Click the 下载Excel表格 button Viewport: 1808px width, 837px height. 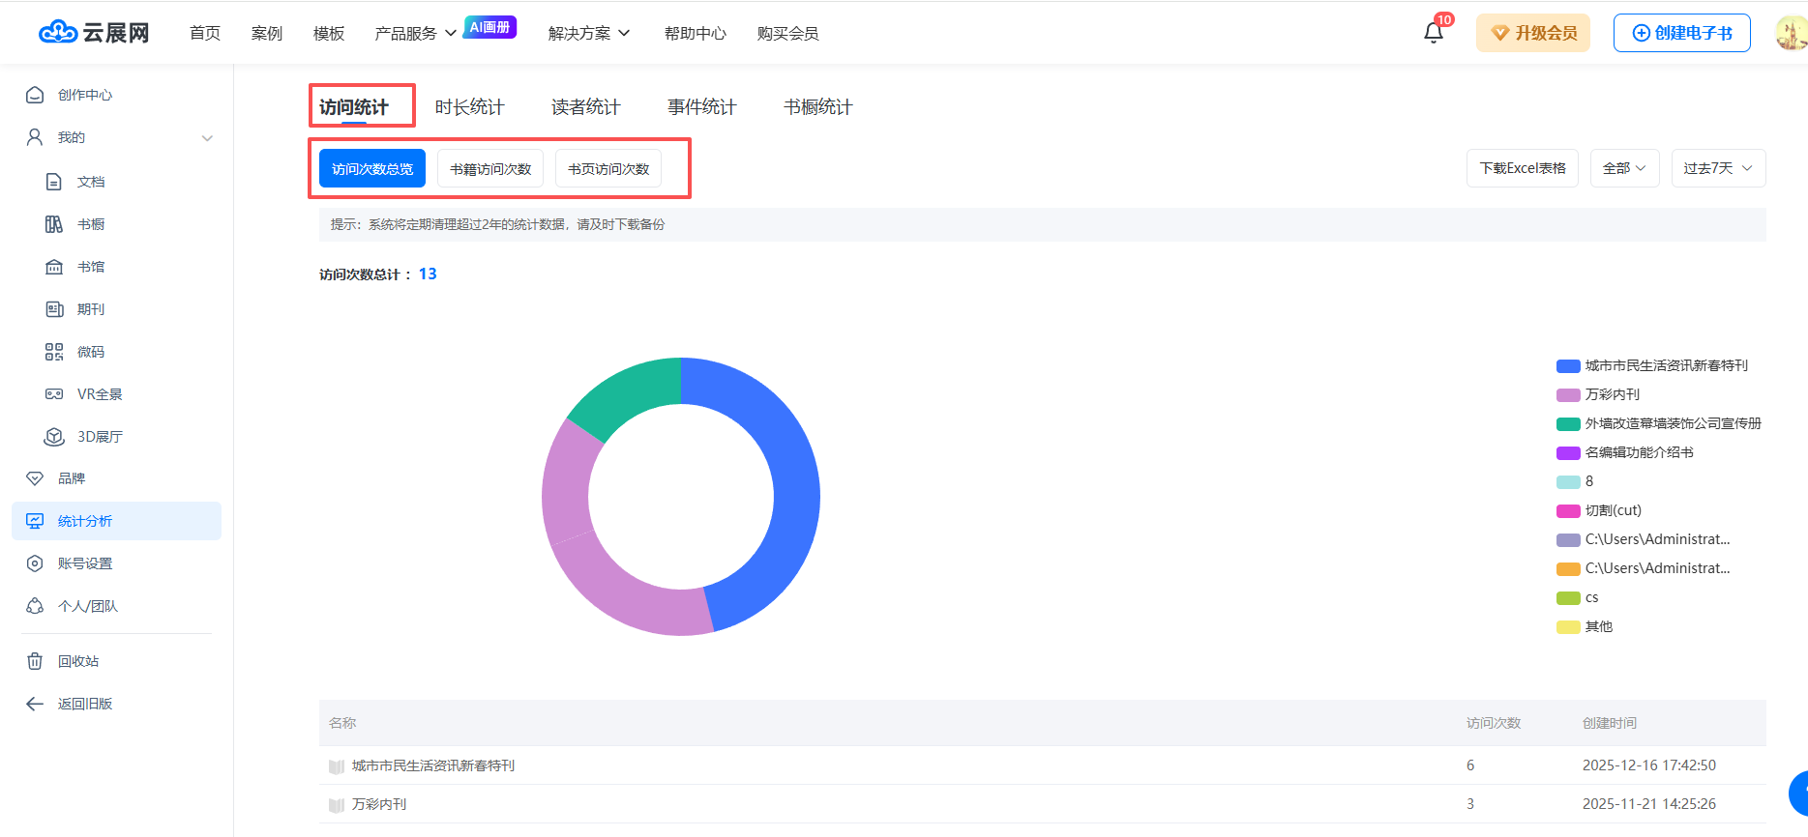(1522, 168)
